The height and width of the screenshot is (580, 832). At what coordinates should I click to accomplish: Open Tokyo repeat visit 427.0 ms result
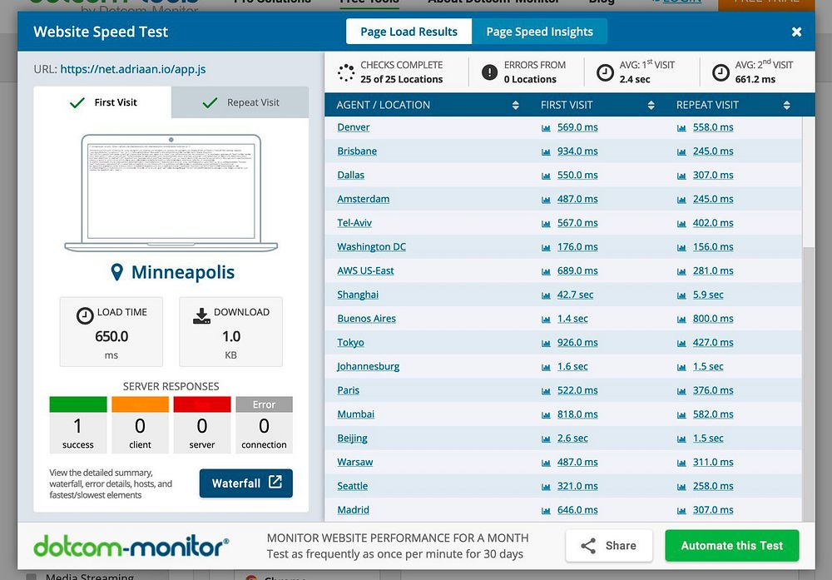(713, 342)
